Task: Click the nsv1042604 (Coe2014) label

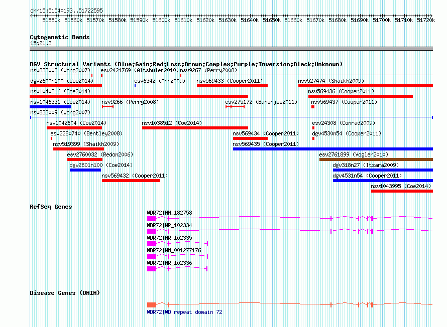Action: click(76, 123)
